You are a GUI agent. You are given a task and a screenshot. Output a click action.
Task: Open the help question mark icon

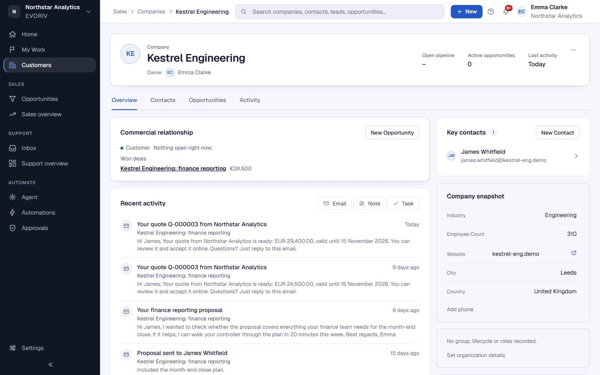tap(490, 12)
